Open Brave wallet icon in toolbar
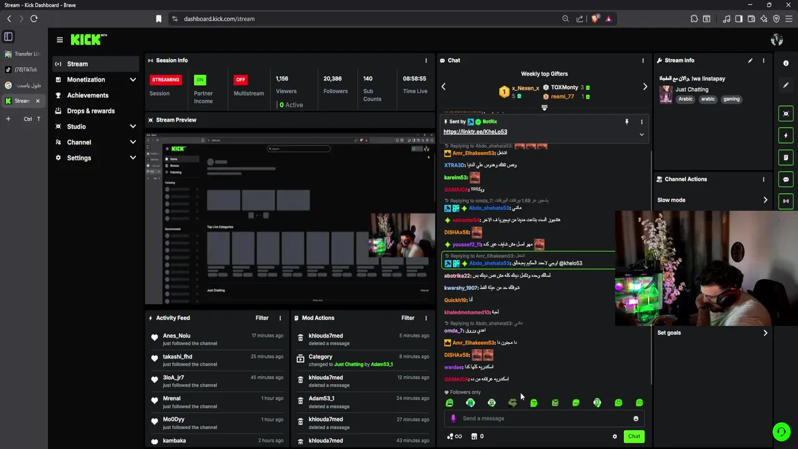The width and height of the screenshot is (798, 449). pos(751,19)
